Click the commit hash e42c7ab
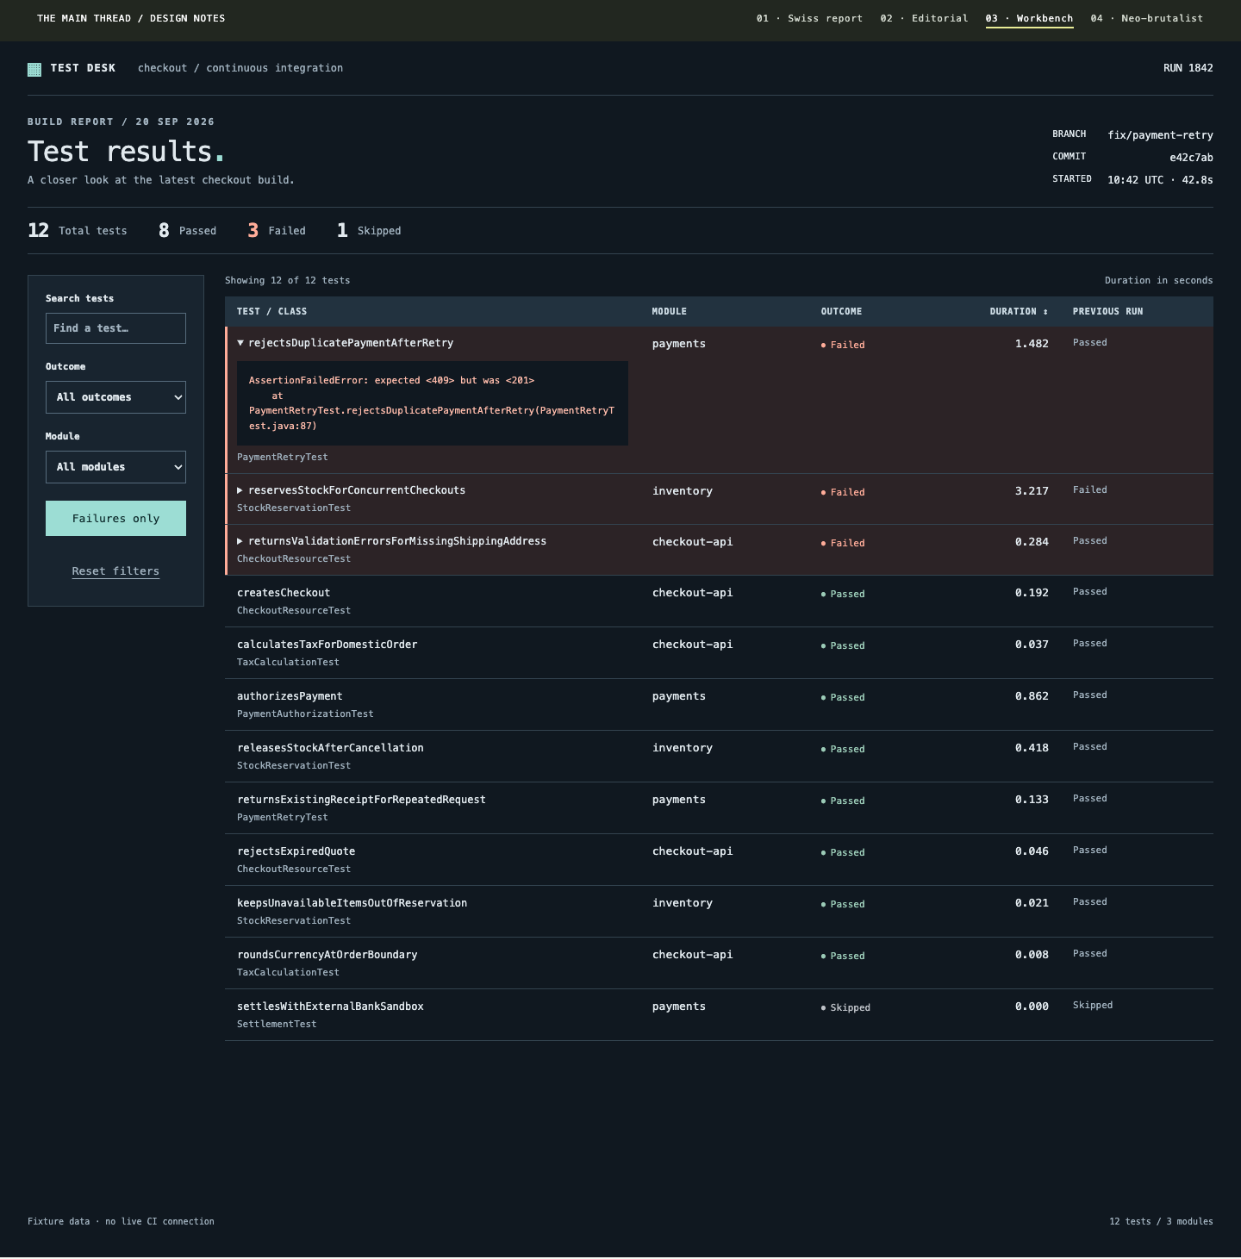 (x=1191, y=158)
